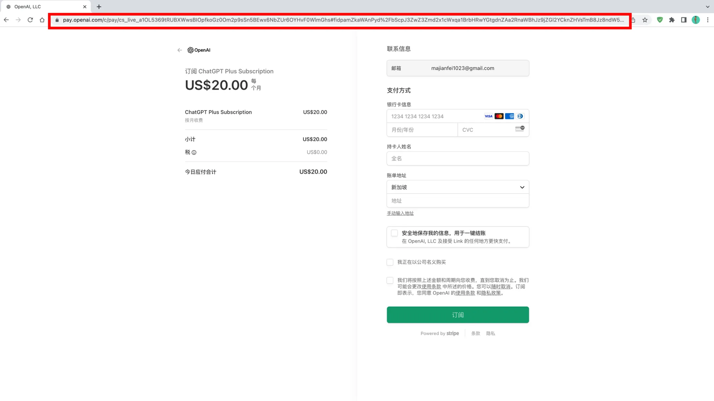Expand the tab search chevron

tap(707, 7)
